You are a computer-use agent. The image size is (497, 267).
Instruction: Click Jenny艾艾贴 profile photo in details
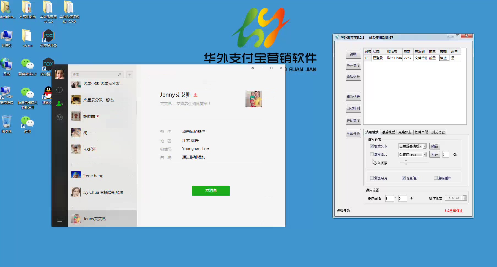pos(254,99)
